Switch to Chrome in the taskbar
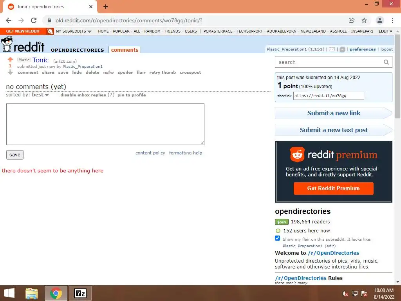Screen dimensions: 401x301 coord(56,293)
